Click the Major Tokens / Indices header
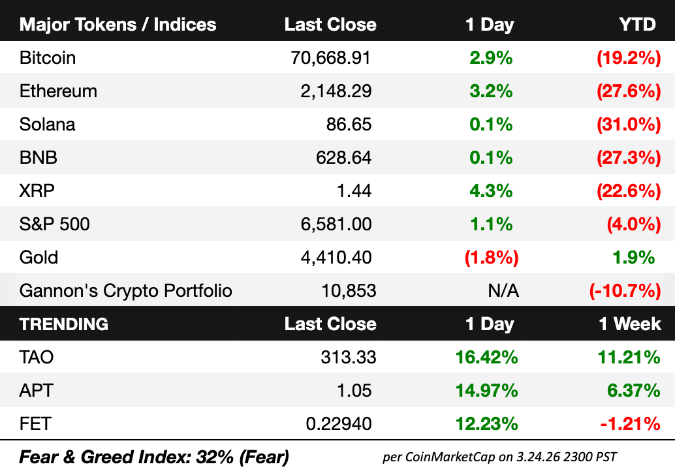This screenshot has width=675, height=475. coord(118,25)
